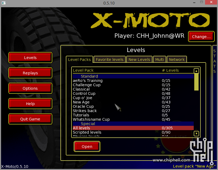
Task: Select the Scripted levels row
Action: (133, 132)
